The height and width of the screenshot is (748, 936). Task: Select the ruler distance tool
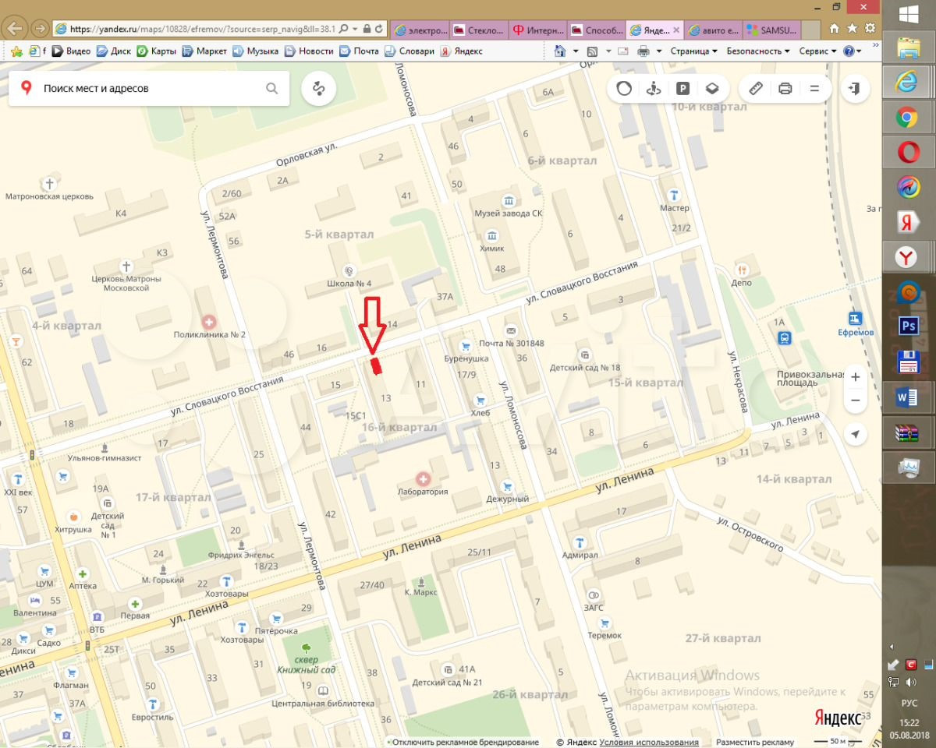tap(755, 88)
